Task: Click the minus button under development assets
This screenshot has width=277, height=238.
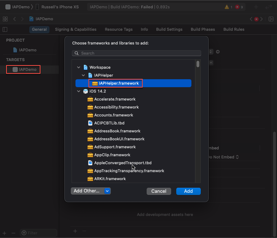Action: click(84, 231)
